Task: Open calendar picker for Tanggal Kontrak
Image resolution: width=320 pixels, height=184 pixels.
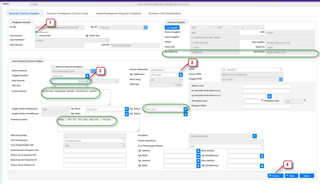Action: click(x=87, y=76)
